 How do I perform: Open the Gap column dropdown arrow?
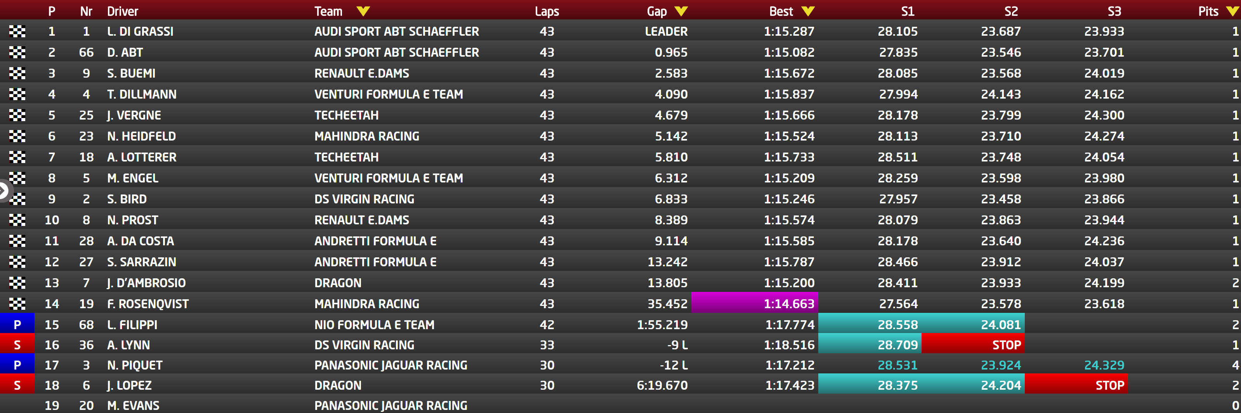(x=681, y=11)
